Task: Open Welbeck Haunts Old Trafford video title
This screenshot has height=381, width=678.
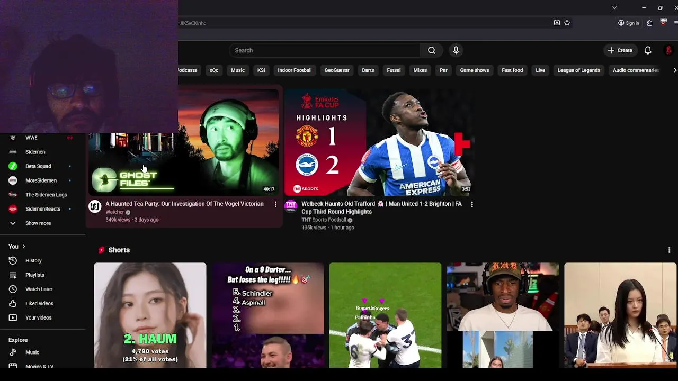Action: (x=381, y=207)
